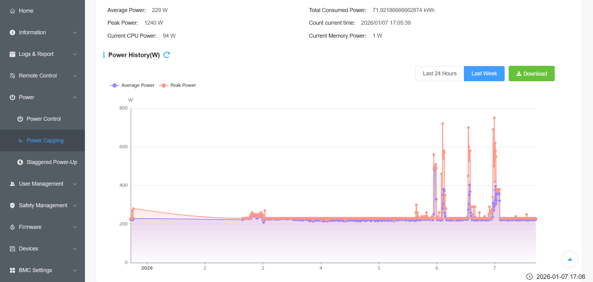
Task: Select Power Capping menu item
Action: [45, 141]
